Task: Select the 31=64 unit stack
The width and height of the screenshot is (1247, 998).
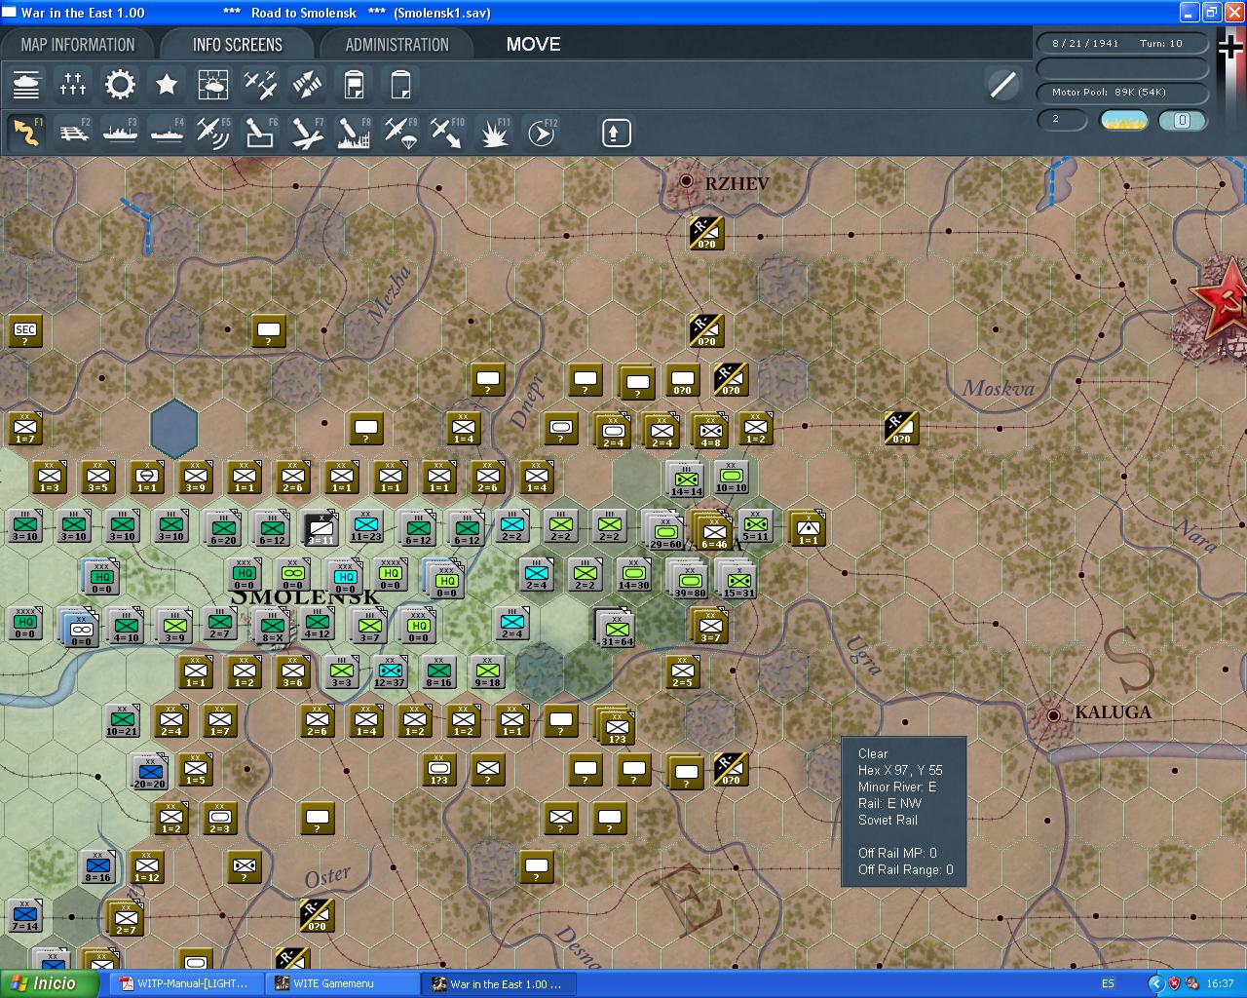Action: 616,627
